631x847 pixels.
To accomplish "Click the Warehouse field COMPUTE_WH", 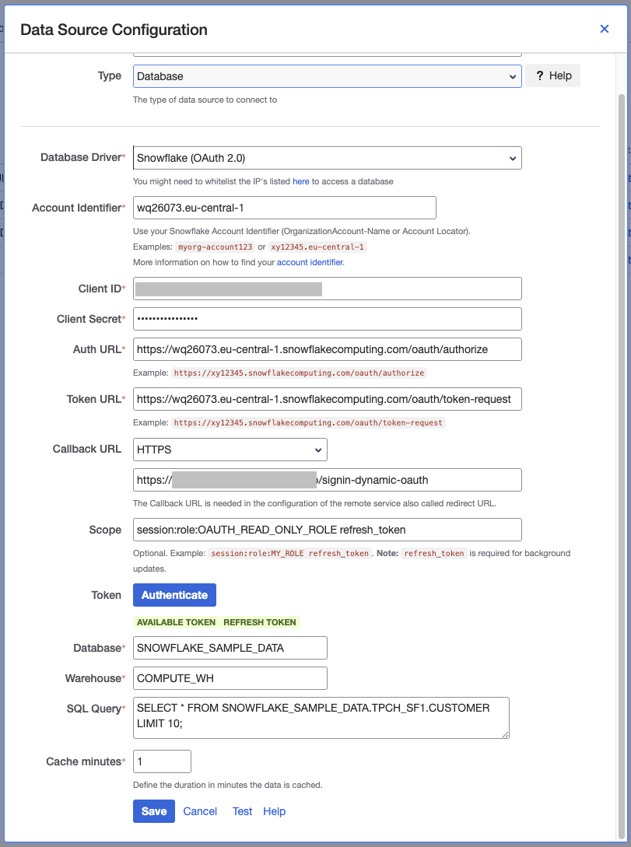I will coord(230,678).
